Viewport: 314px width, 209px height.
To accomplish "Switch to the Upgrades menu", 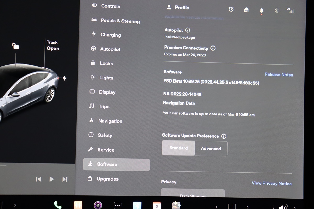I will pos(107,179).
